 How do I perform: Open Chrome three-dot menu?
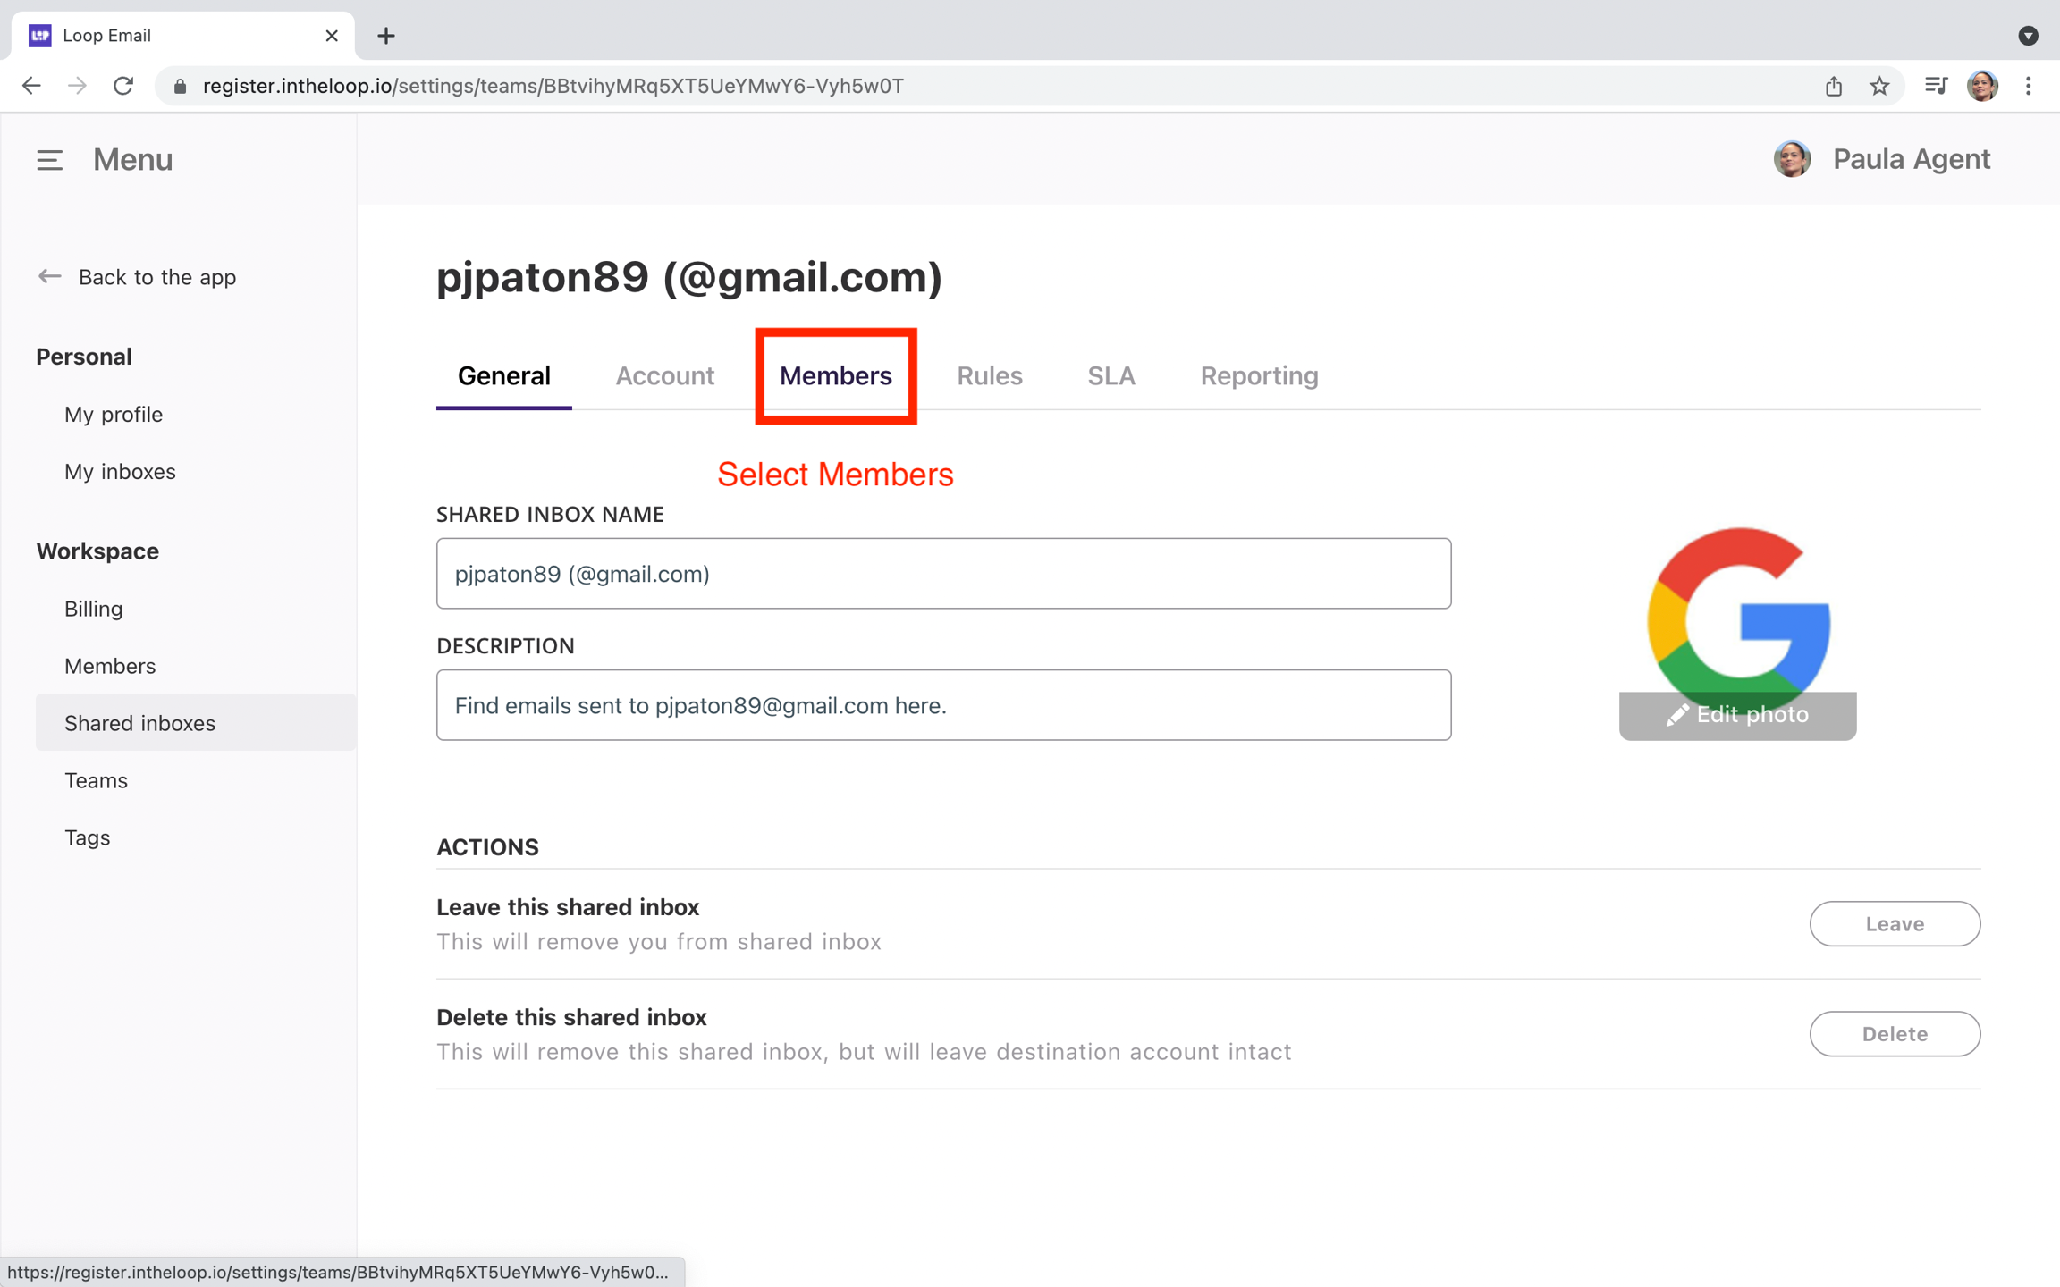[x=2029, y=86]
